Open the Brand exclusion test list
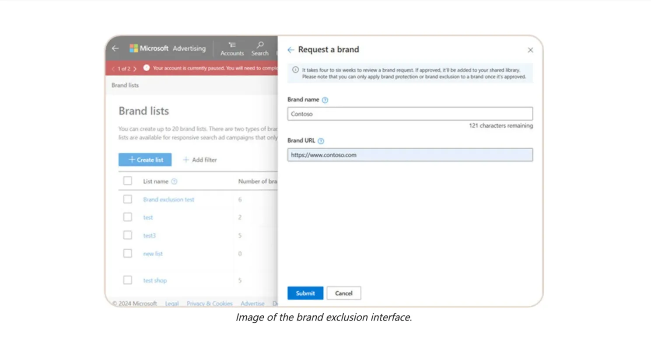Image resolution: width=651 pixels, height=363 pixels. 168,199
